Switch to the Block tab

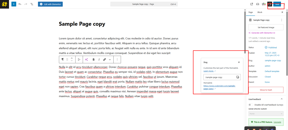coord(260,12)
